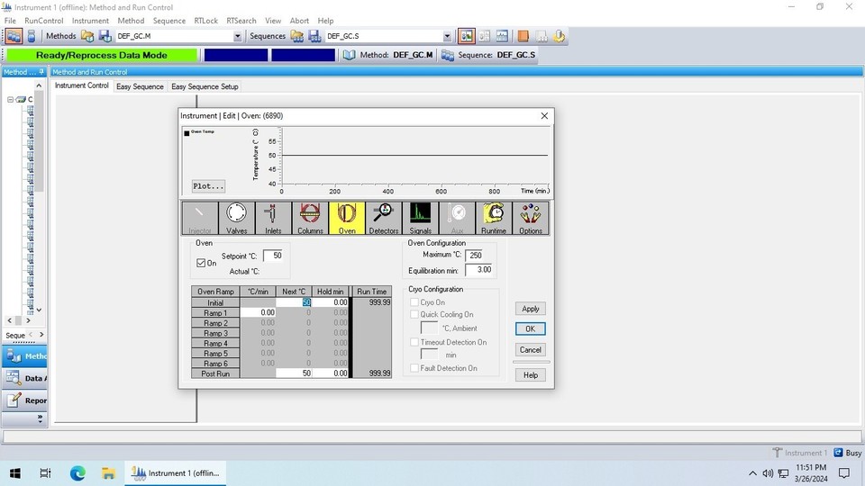Select the Inlets icon

(273, 218)
